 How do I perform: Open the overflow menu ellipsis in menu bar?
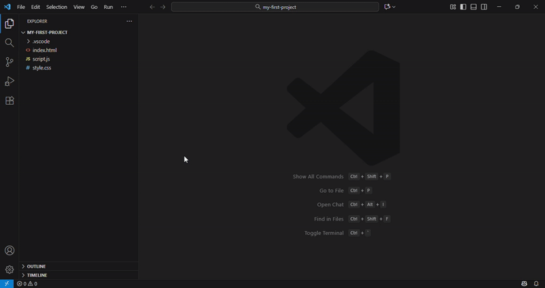[x=124, y=7]
